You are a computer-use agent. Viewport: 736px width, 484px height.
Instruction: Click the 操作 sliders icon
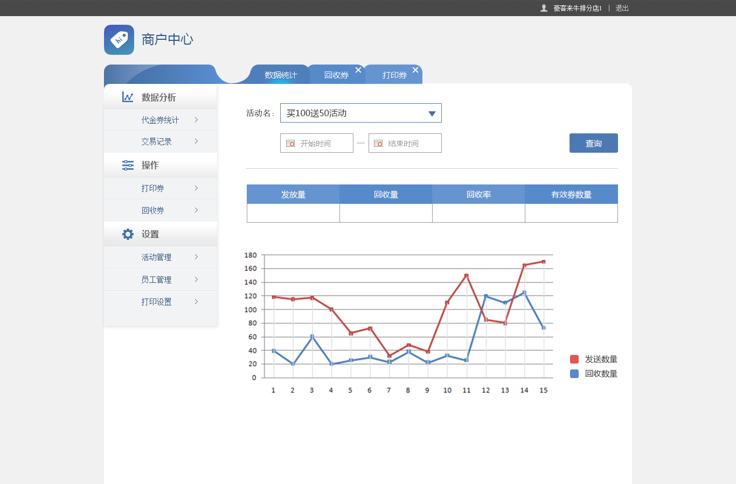pos(128,165)
